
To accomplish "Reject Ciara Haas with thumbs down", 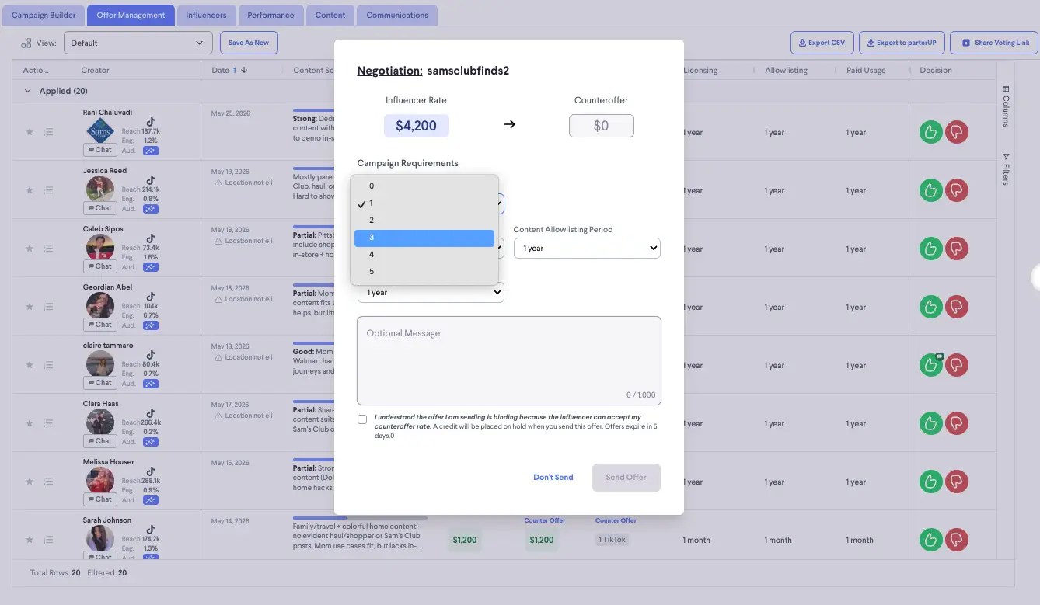I will [x=957, y=423].
